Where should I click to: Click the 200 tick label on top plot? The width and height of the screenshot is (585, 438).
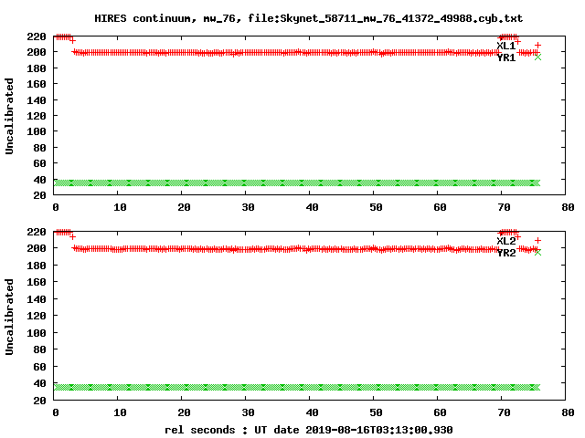37,52
